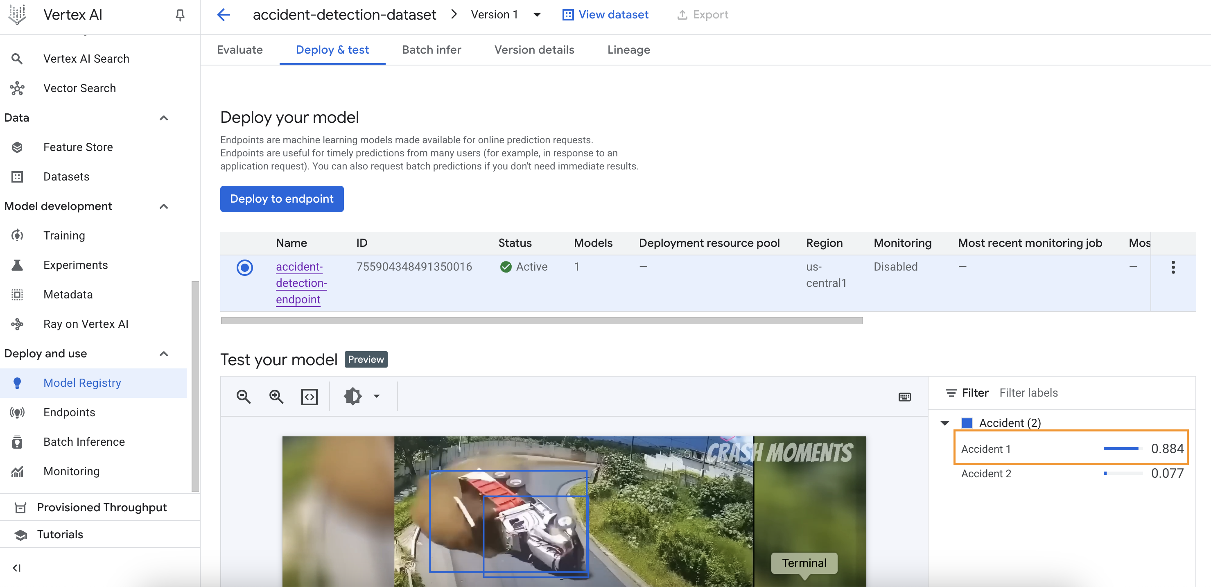Click the zoom out magnifier icon
1211x587 pixels.
pos(243,397)
